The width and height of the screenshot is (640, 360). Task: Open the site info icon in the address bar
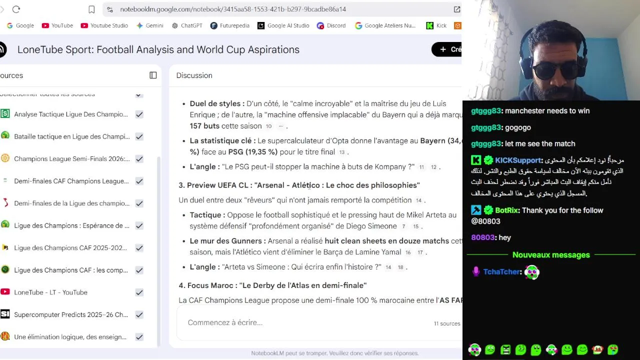(x=110, y=9)
